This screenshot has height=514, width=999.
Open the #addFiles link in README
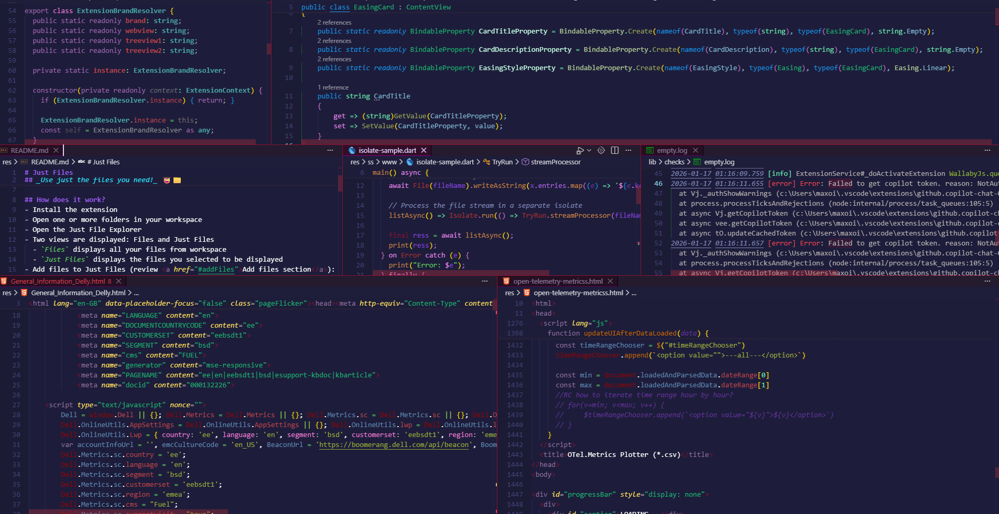point(216,270)
